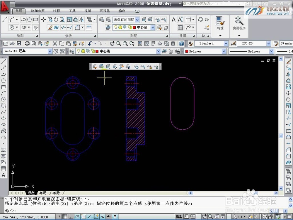Toggle Grid Display in the status bar
This screenshot has width=293, height=220.
(x=65, y=217)
